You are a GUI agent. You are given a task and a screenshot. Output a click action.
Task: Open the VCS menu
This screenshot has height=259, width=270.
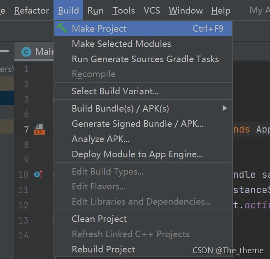pyautogui.click(x=152, y=11)
